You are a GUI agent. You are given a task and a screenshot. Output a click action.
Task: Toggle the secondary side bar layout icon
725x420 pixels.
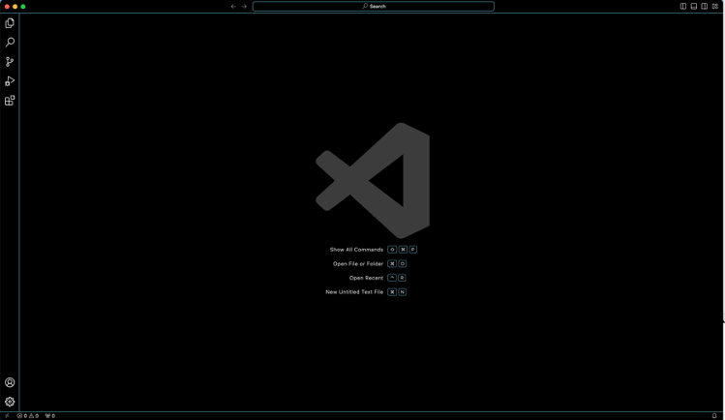coord(705,7)
